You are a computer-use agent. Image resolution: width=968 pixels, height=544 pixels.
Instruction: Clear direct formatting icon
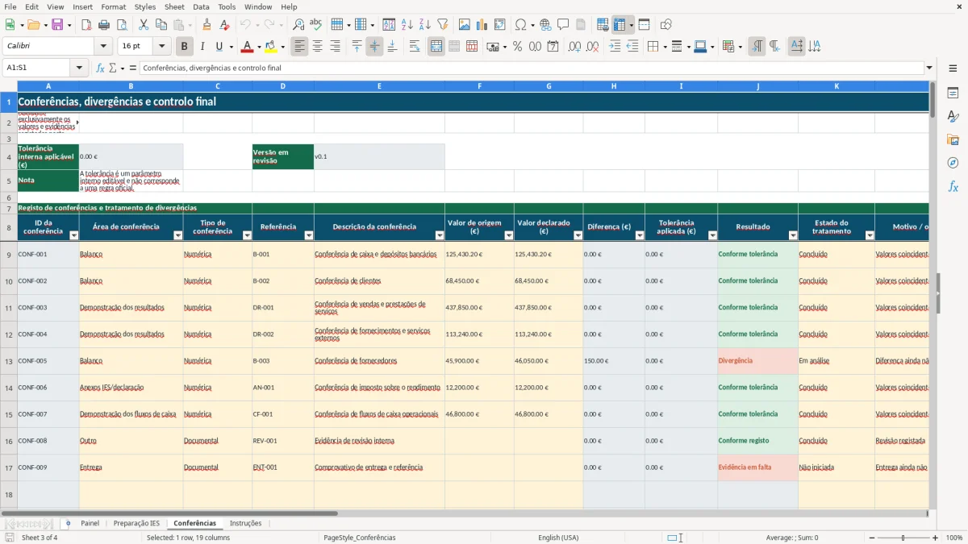(224, 25)
